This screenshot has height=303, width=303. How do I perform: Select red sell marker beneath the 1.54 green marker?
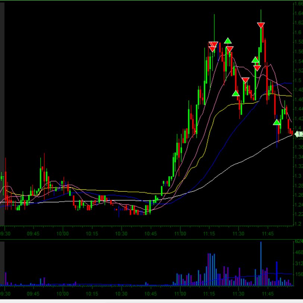point(257,68)
